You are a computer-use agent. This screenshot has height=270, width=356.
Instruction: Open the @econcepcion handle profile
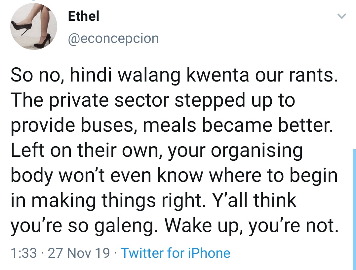113,38
